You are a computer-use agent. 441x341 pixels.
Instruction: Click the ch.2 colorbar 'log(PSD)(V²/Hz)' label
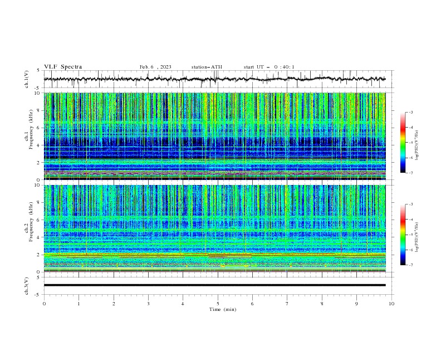coord(417,237)
